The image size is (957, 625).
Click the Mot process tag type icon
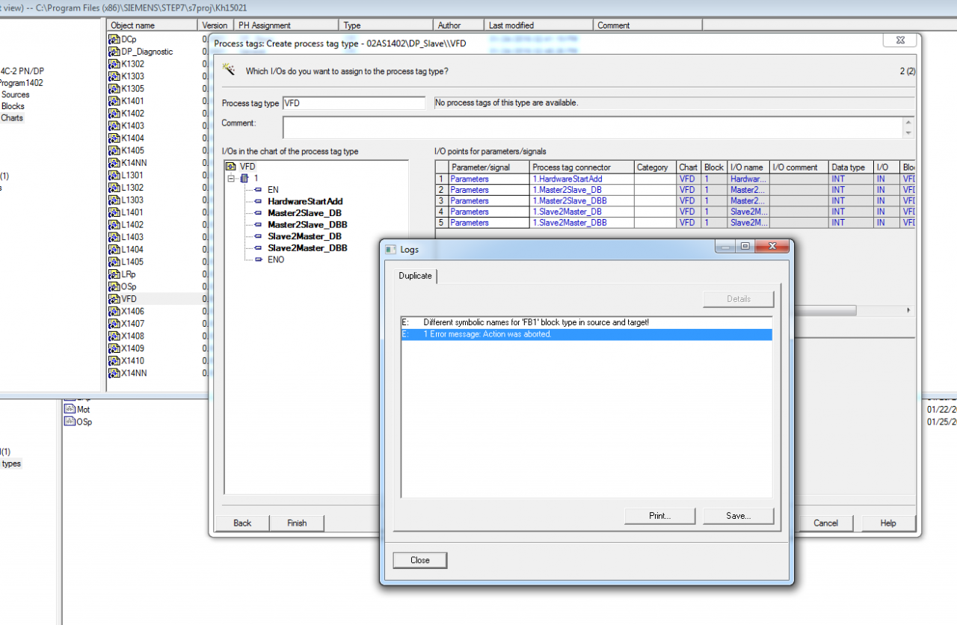click(70, 410)
